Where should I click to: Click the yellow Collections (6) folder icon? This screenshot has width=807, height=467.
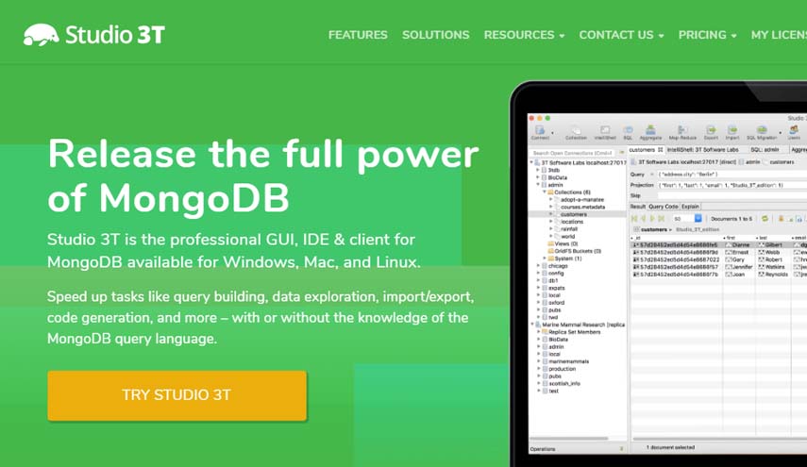tap(550, 192)
